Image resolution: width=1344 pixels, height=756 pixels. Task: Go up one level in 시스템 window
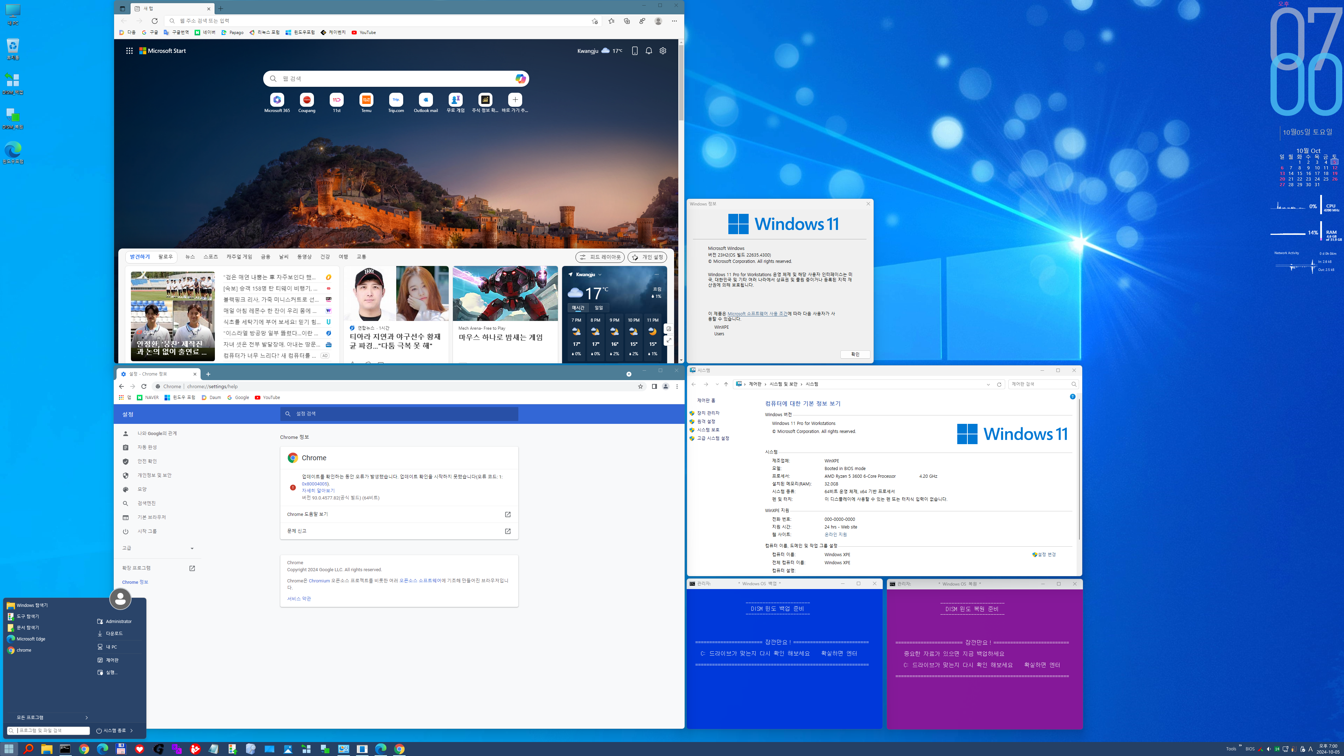point(726,384)
